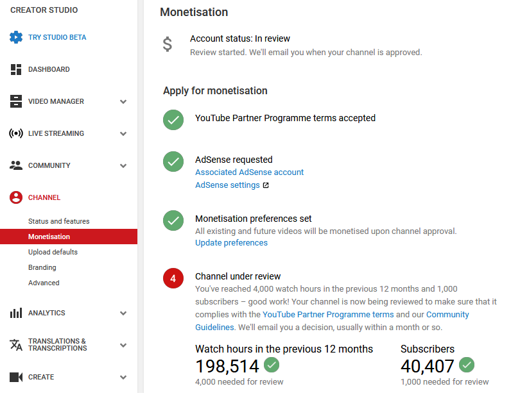The width and height of the screenshot is (511, 400).
Task: Click the Account status: In review text
Action: click(240, 38)
